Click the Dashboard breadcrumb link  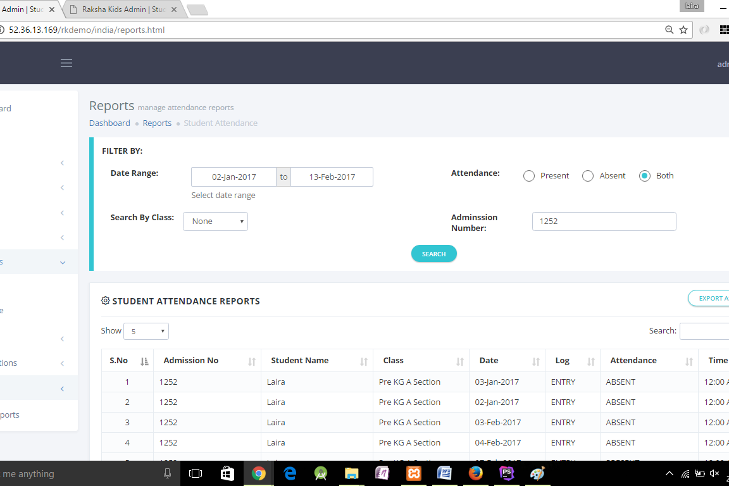click(109, 123)
